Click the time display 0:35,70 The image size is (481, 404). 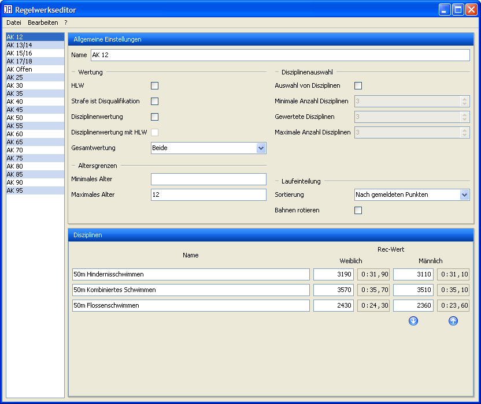[x=373, y=290]
